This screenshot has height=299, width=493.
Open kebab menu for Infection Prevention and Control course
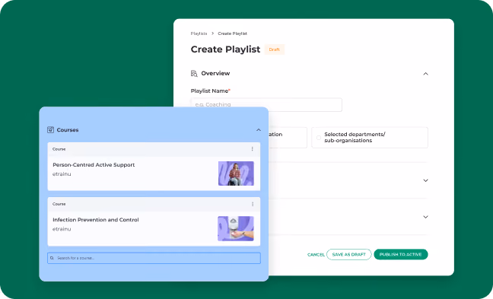click(253, 204)
